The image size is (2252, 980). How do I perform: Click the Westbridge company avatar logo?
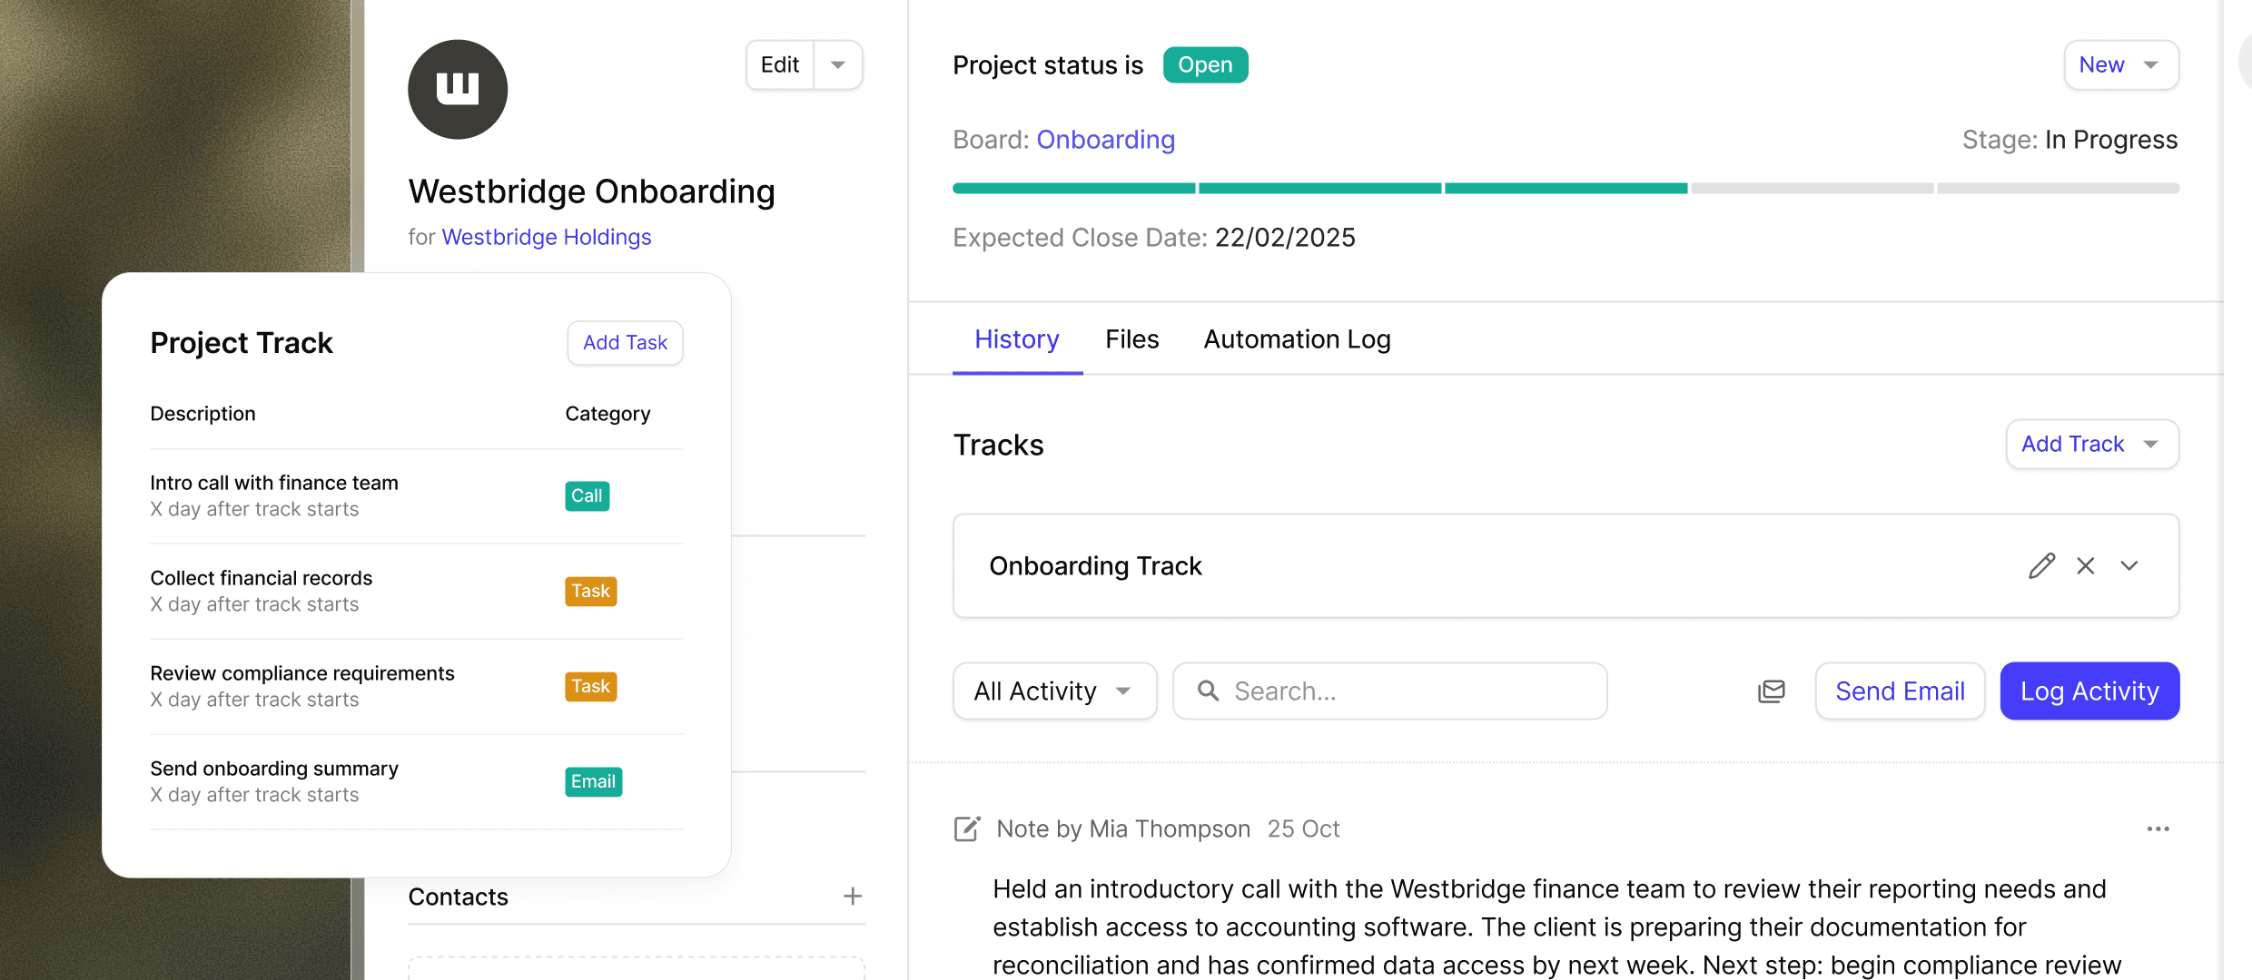[457, 89]
